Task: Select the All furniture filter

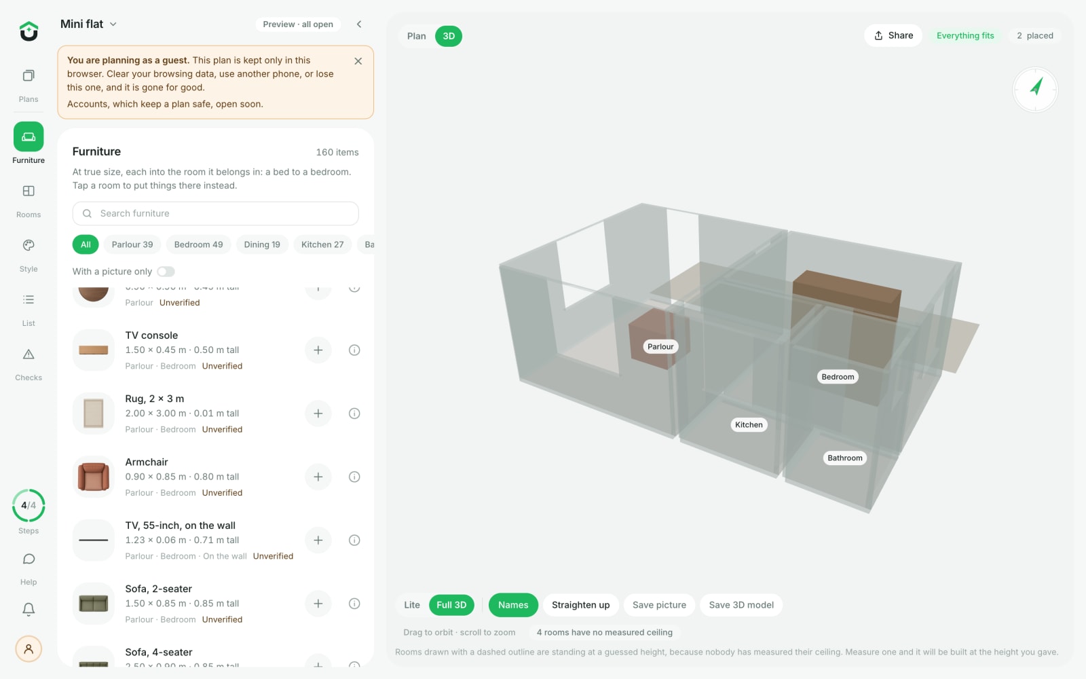Action: coord(86,244)
